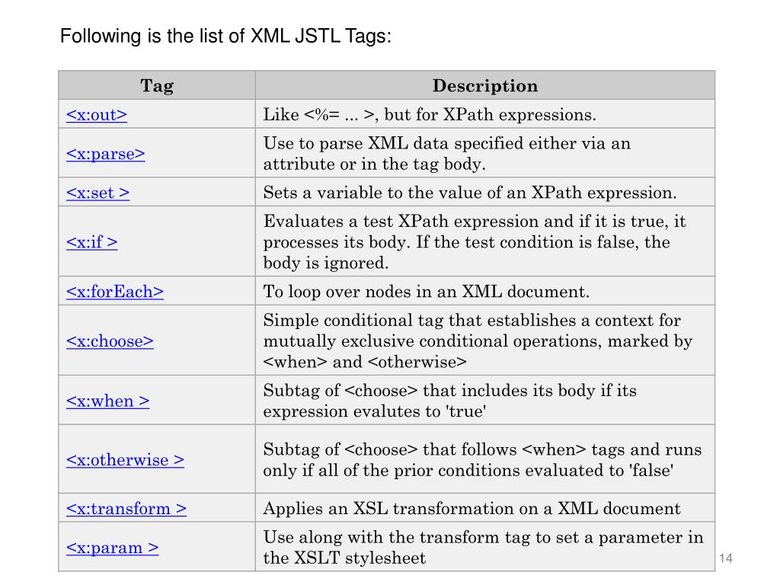Screen dimensions: 780x585
Task: Click the Tag column header
Action: tap(157, 85)
